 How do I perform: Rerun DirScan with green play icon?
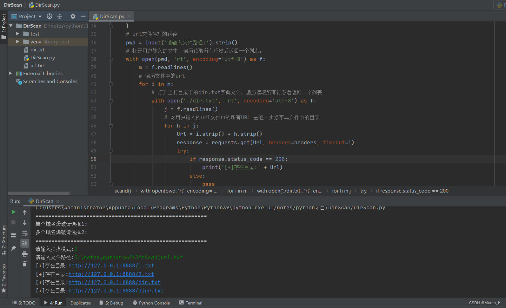pyautogui.click(x=13, y=212)
